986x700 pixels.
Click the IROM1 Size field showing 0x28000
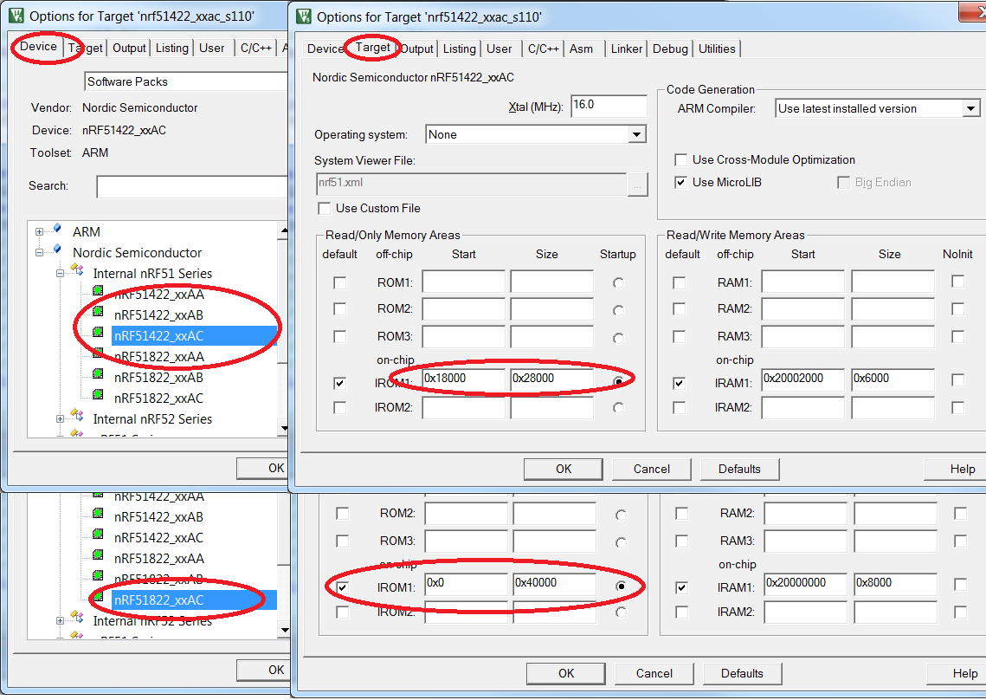(552, 379)
